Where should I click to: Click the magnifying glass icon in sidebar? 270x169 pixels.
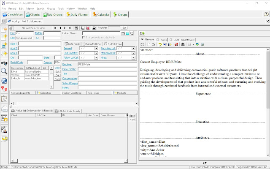[4, 71]
